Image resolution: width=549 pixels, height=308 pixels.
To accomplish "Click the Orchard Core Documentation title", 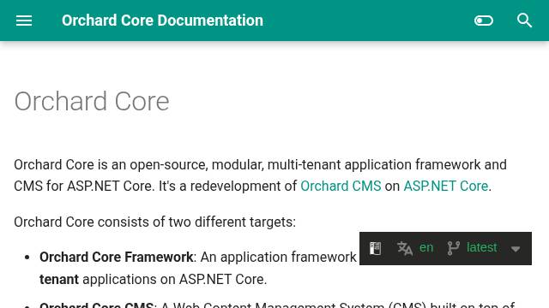I will [x=162, y=21].
